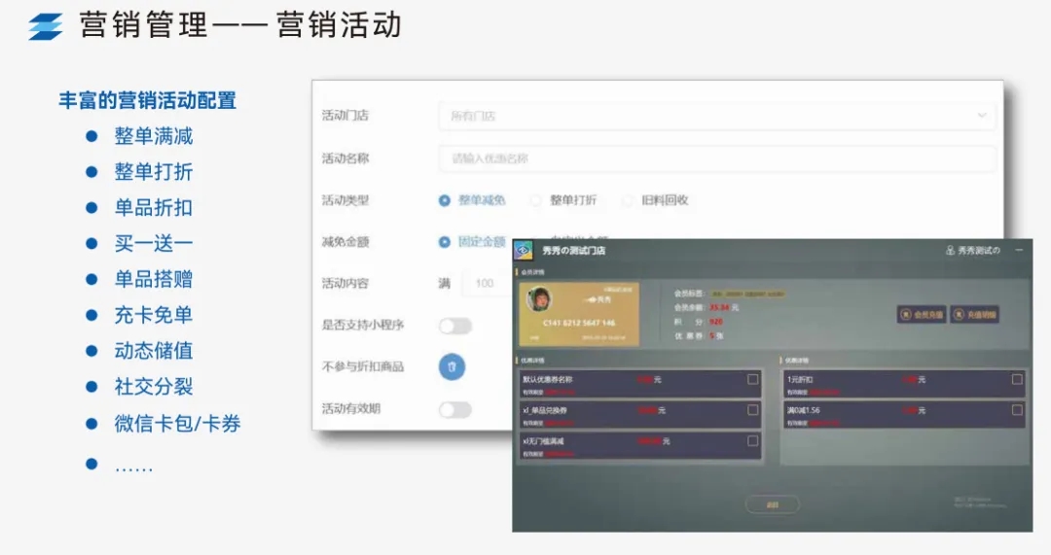Click the 充值明细 button
Image resolution: width=1051 pixels, height=555 pixels.
(x=974, y=314)
